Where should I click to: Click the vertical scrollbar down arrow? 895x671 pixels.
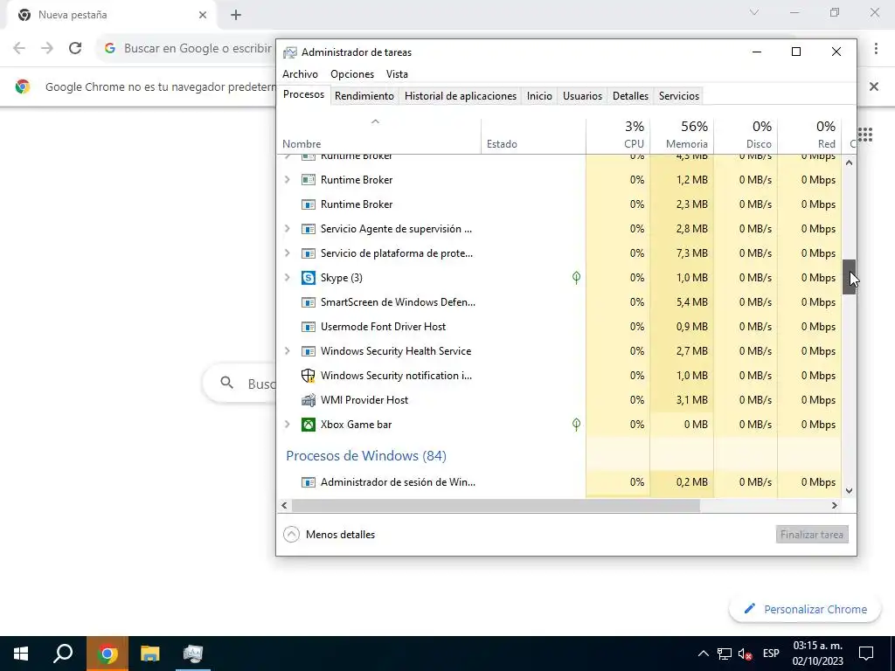pos(849,491)
